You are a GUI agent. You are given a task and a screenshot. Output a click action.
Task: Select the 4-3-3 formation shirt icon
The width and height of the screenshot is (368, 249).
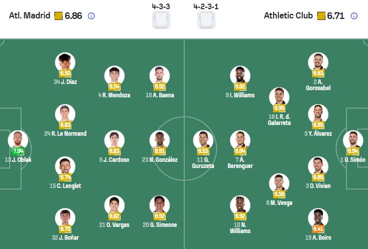click(x=161, y=20)
